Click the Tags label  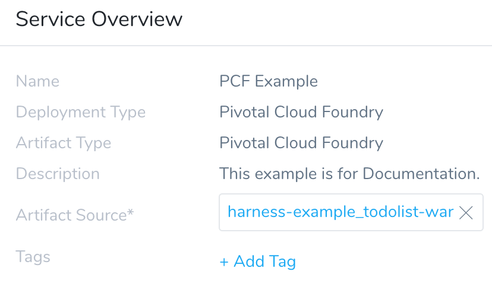[x=33, y=257]
